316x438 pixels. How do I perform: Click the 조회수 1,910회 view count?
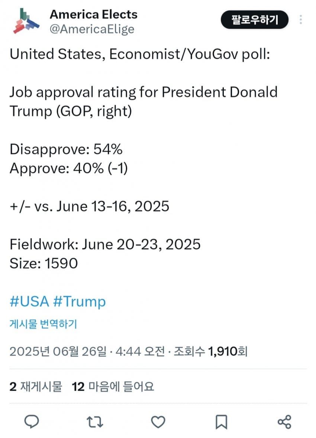(211, 351)
